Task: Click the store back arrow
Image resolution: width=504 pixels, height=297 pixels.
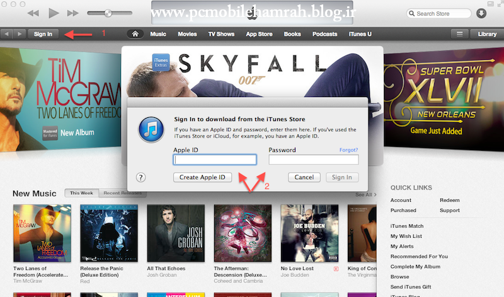Action: click(7, 34)
